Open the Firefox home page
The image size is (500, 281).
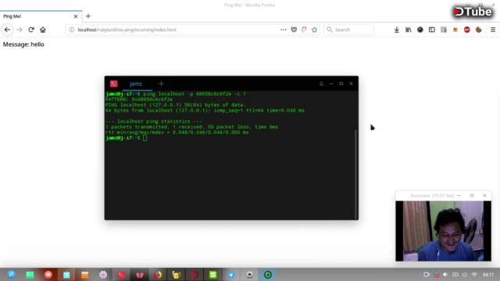pyautogui.click(x=43, y=30)
